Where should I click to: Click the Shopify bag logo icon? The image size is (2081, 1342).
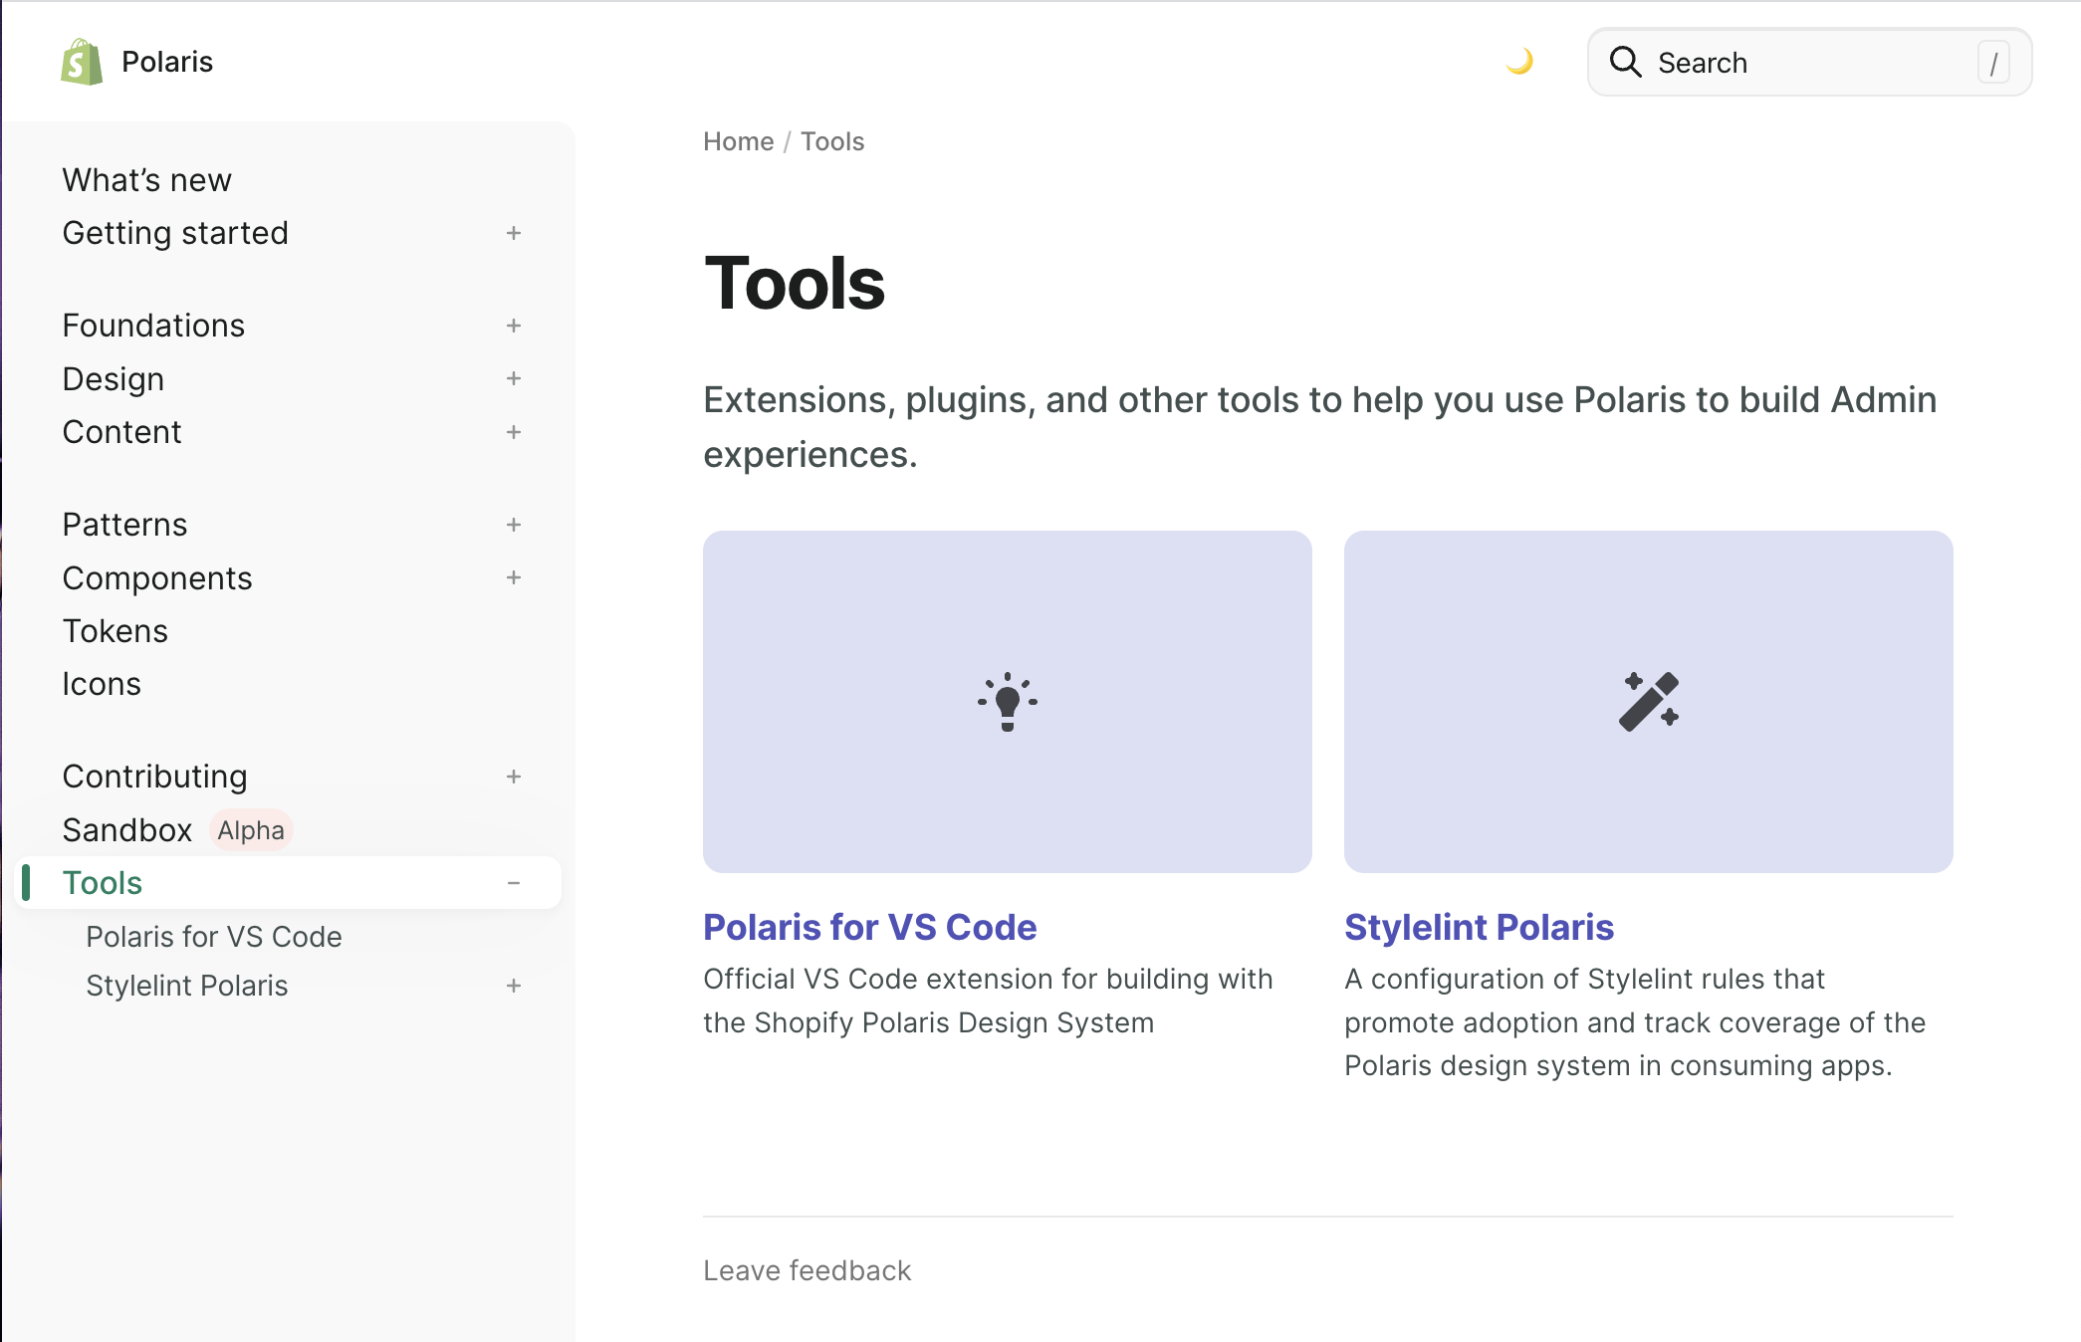pyautogui.click(x=82, y=62)
